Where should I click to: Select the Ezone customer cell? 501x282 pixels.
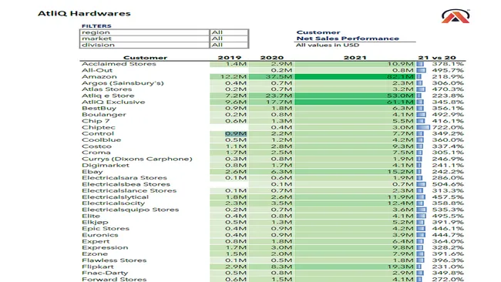[x=95, y=254]
